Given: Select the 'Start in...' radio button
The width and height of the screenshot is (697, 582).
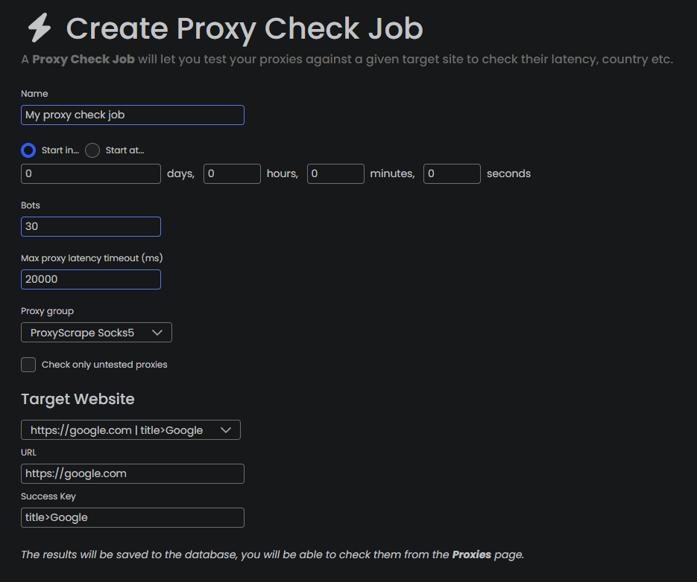Looking at the screenshot, I should pos(28,150).
